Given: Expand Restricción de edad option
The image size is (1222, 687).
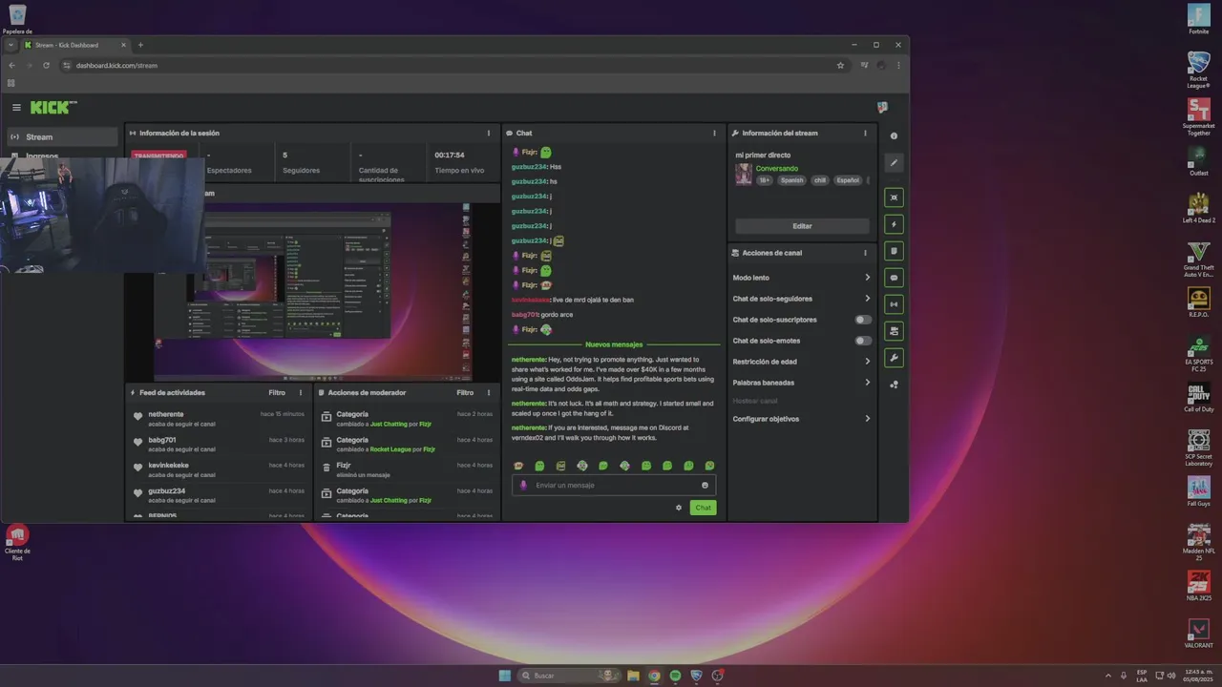Looking at the screenshot, I should pyautogui.click(x=802, y=362).
